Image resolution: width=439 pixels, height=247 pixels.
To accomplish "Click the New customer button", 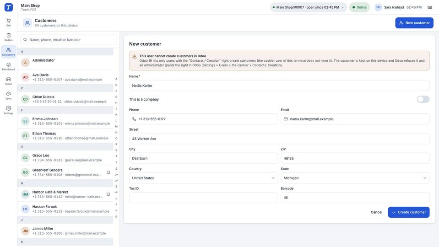I will tap(414, 23).
